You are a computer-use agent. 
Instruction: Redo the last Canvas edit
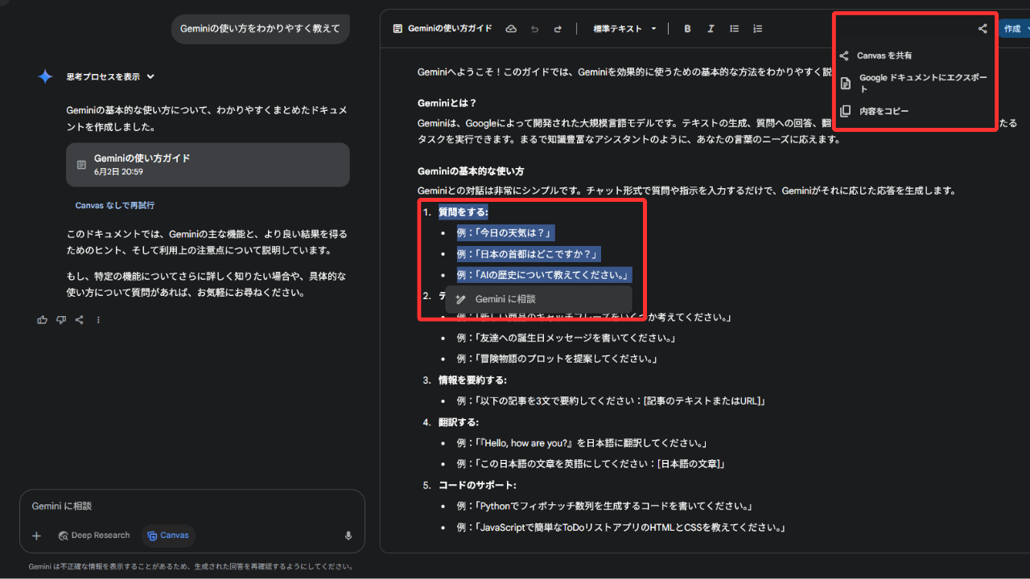click(x=558, y=29)
